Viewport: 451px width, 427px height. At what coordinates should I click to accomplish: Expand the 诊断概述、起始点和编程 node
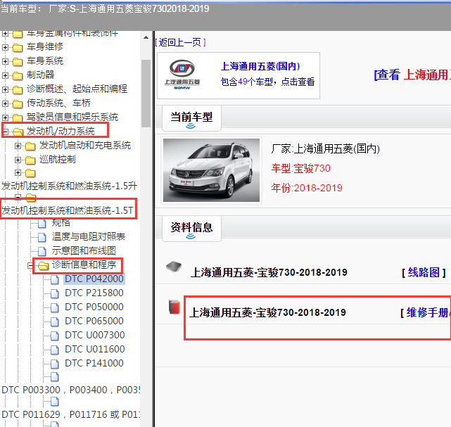click(5, 89)
